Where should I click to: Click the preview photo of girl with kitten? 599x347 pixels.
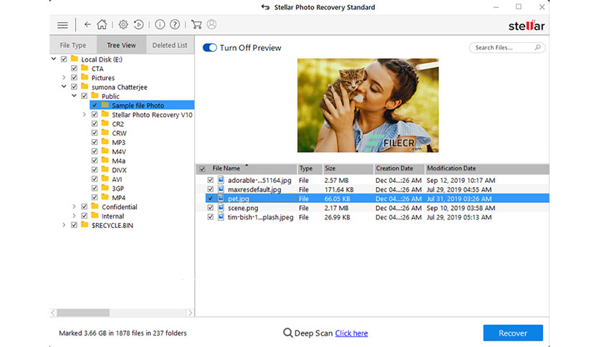point(368,105)
